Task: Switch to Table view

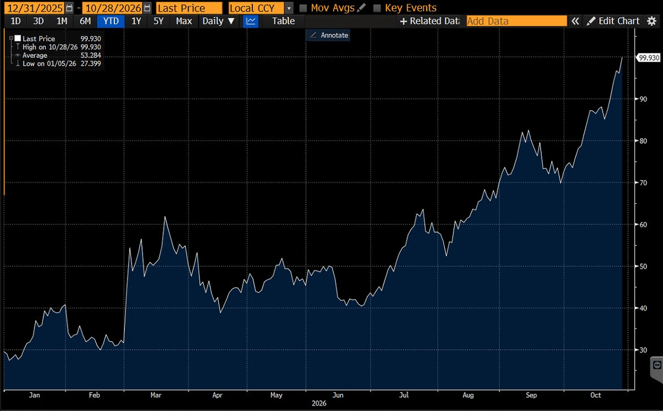Action: click(283, 21)
